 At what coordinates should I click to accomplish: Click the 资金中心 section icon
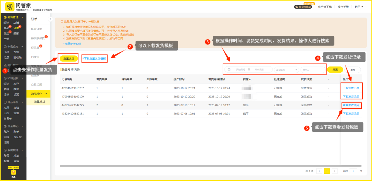point(5,126)
